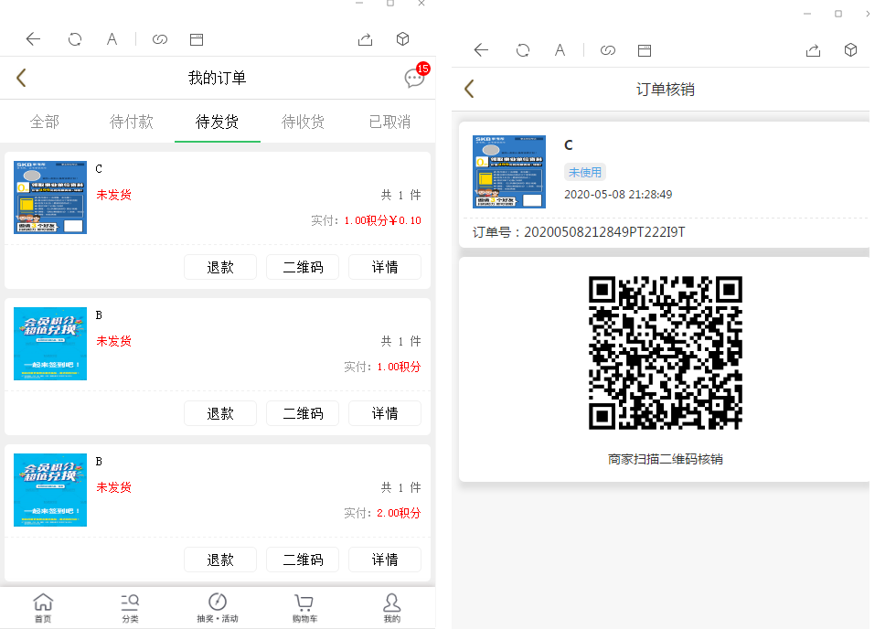This screenshot has height=629, width=896.
Task: Open font size tool in 订单核销 window
Action: [x=560, y=50]
